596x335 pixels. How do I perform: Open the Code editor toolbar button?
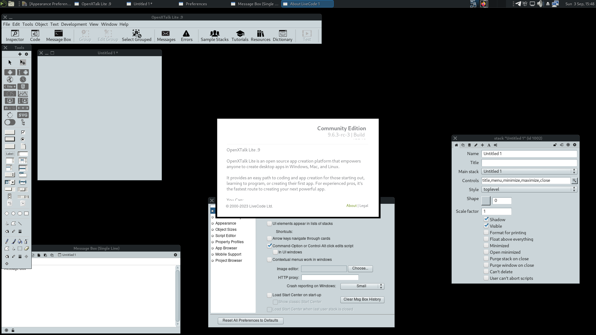pos(35,36)
